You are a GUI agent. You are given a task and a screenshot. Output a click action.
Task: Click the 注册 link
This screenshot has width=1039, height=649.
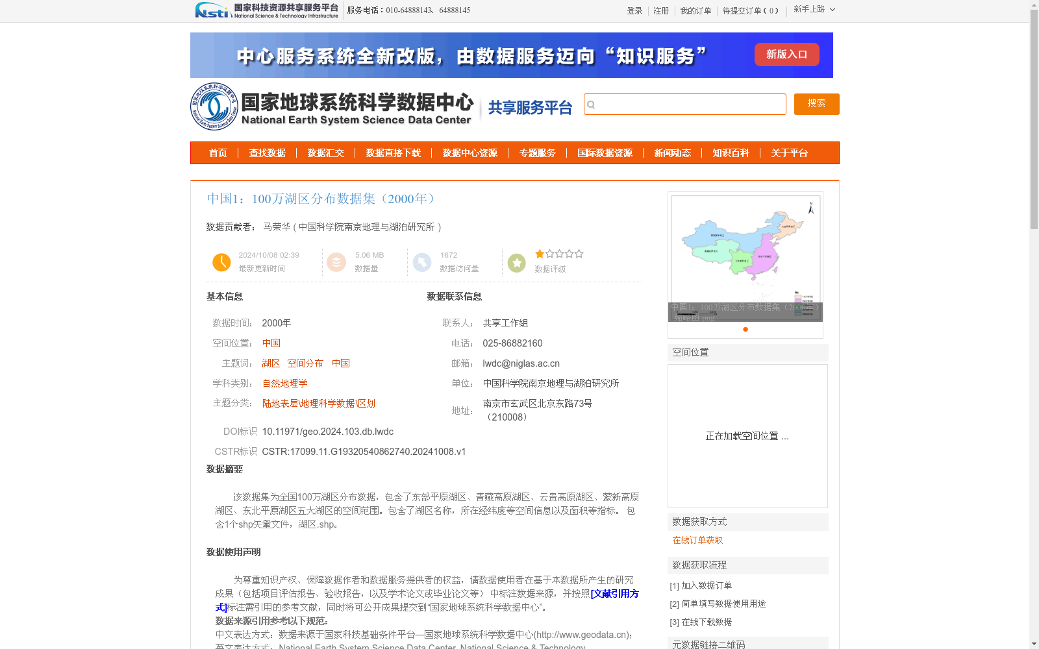coord(661,11)
